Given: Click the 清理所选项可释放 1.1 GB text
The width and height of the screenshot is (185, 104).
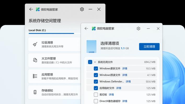Looking at the screenshot, I should [114, 48].
